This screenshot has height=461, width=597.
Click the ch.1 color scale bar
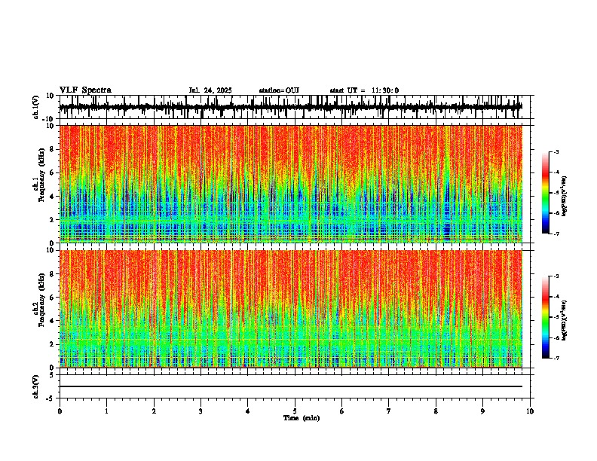coord(546,192)
